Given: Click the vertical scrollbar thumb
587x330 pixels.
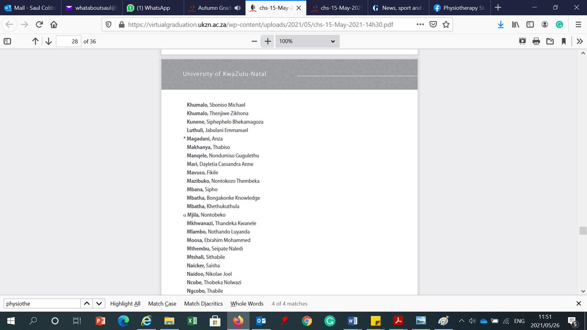Looking at the screenshot, I should pos(582,231).
